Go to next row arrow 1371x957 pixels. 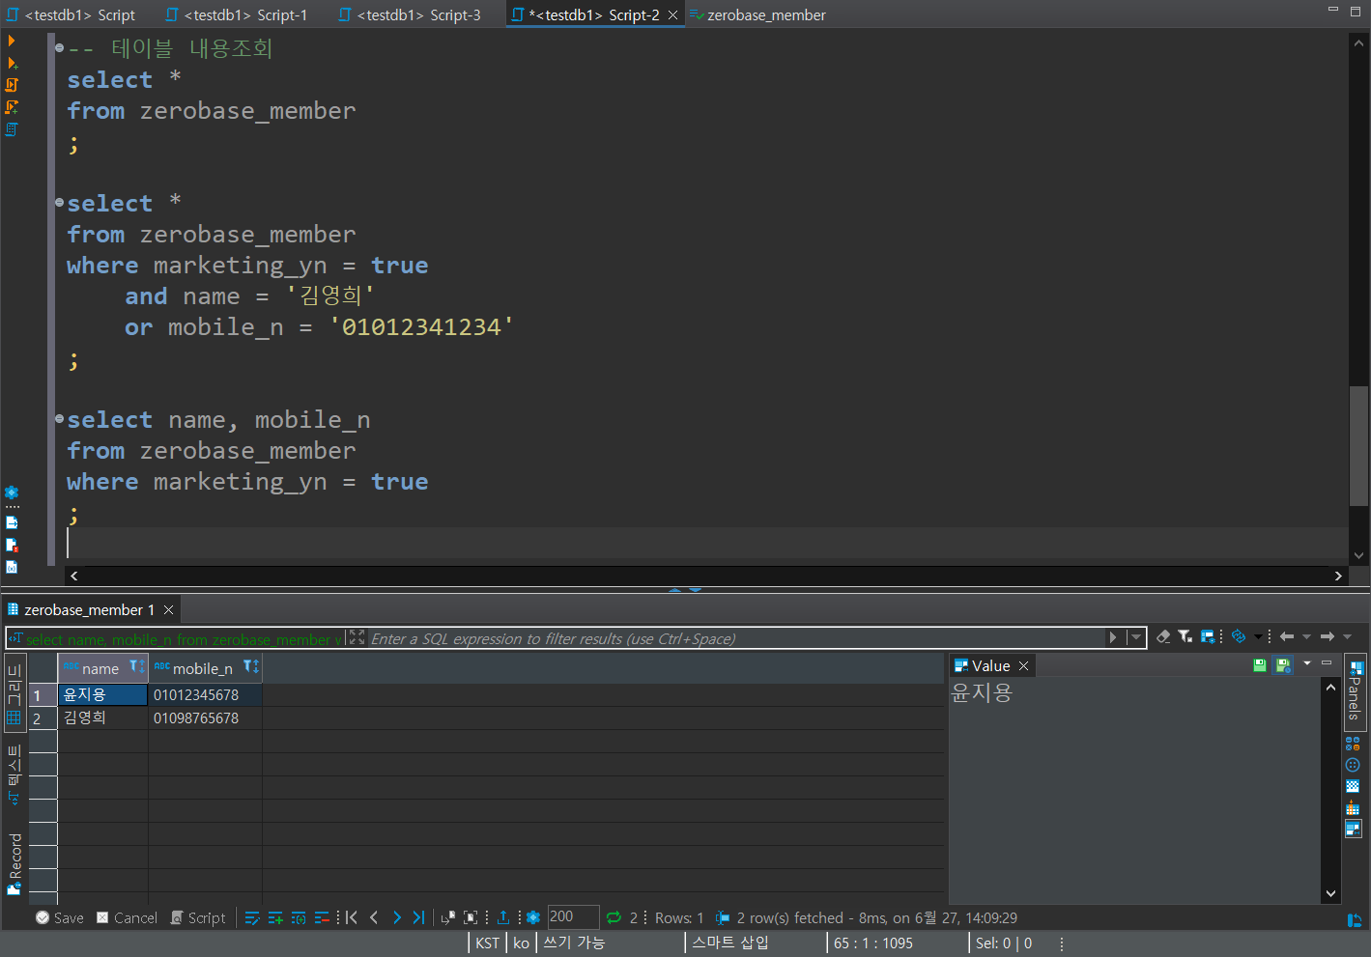coord(396,917)
